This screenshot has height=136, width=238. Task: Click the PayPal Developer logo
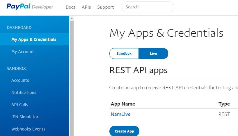(x=30, y=7)
